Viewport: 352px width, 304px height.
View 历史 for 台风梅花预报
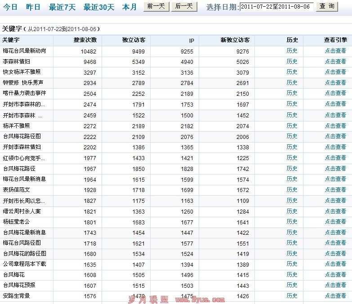pyautogui.click(x=292, y=285)
